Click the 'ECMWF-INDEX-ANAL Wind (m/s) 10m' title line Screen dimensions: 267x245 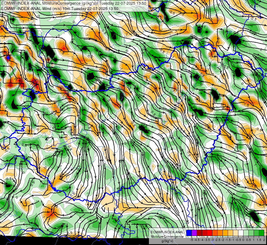pos(60,9)
